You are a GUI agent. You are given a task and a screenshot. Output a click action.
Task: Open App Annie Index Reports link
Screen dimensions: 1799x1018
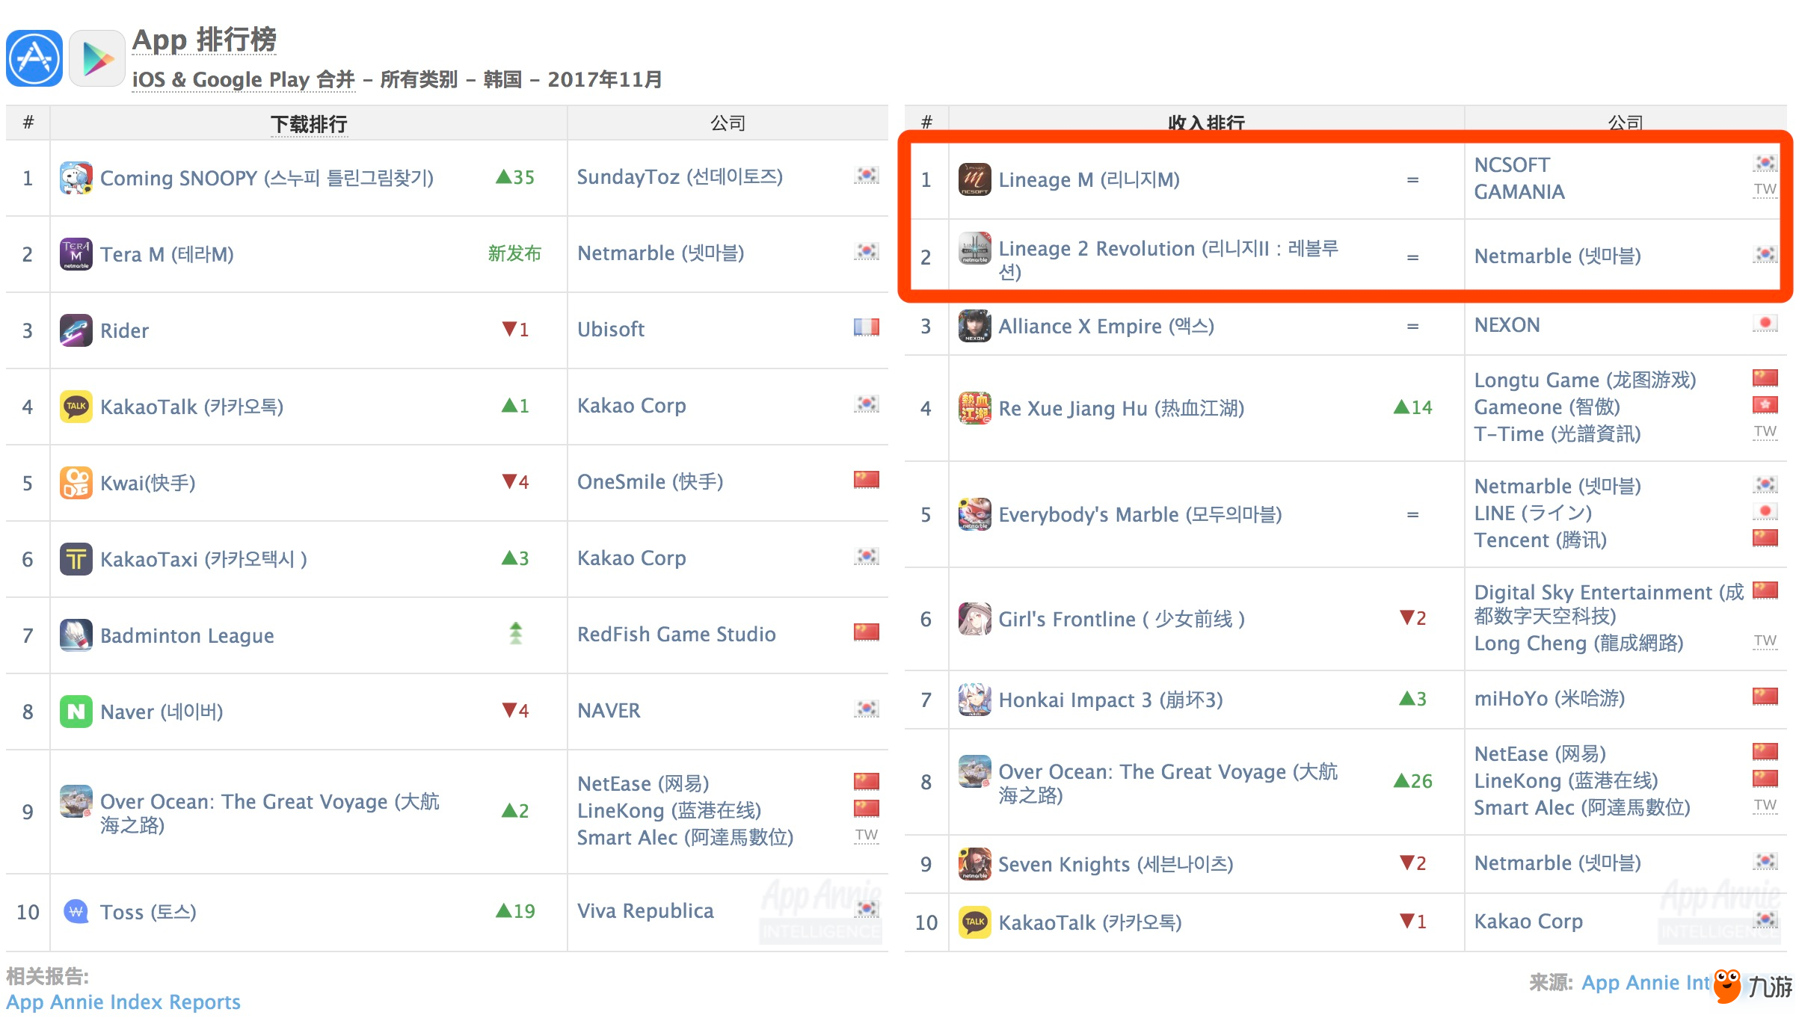(123, 1001)
